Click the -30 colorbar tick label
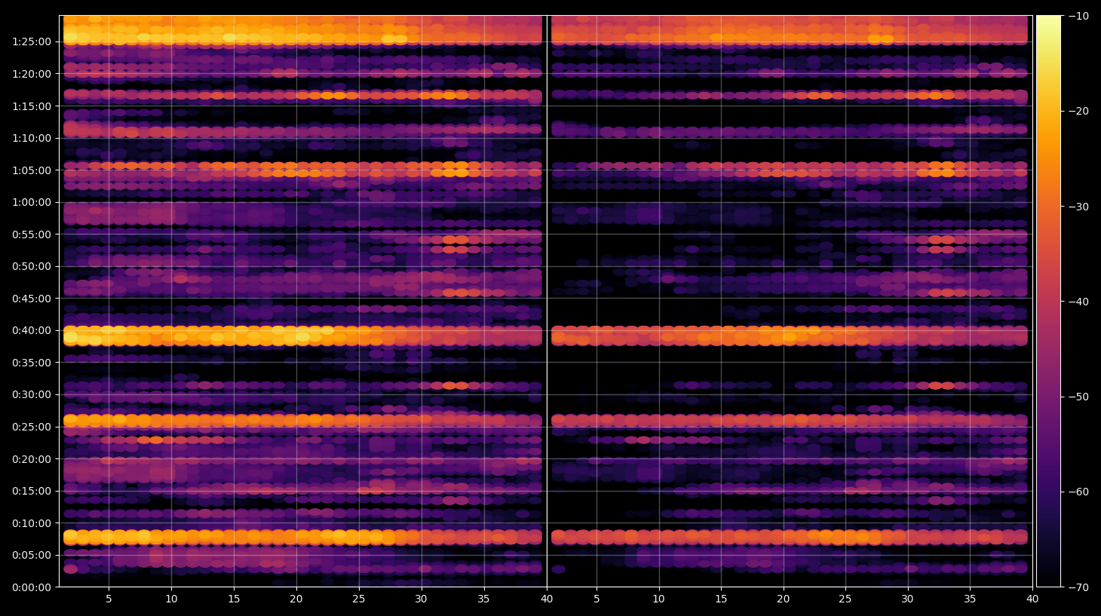Image resolution: width=1101 pixels, height=616 pixels. 1078,207
